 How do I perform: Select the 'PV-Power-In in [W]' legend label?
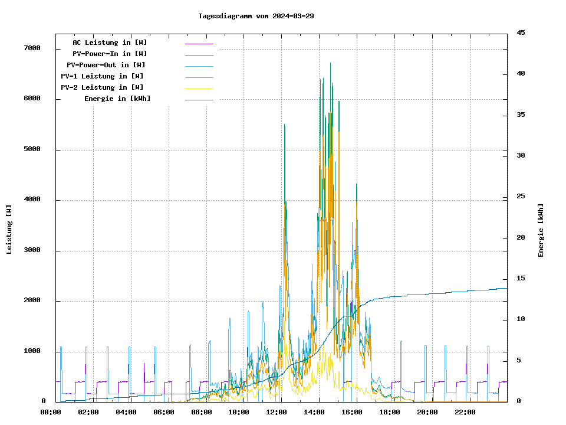(110, 54)
